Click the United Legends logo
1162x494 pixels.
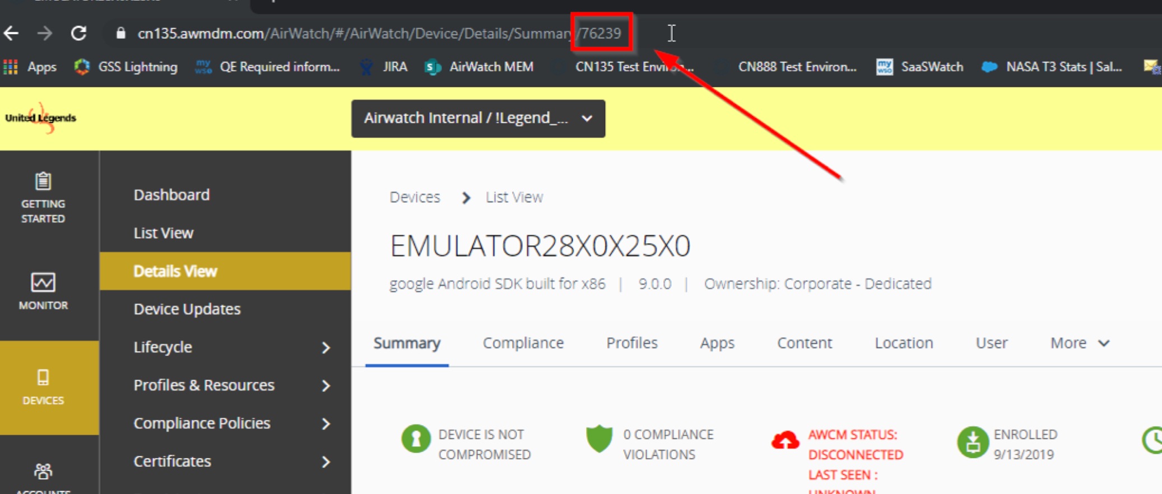[41, 118]
